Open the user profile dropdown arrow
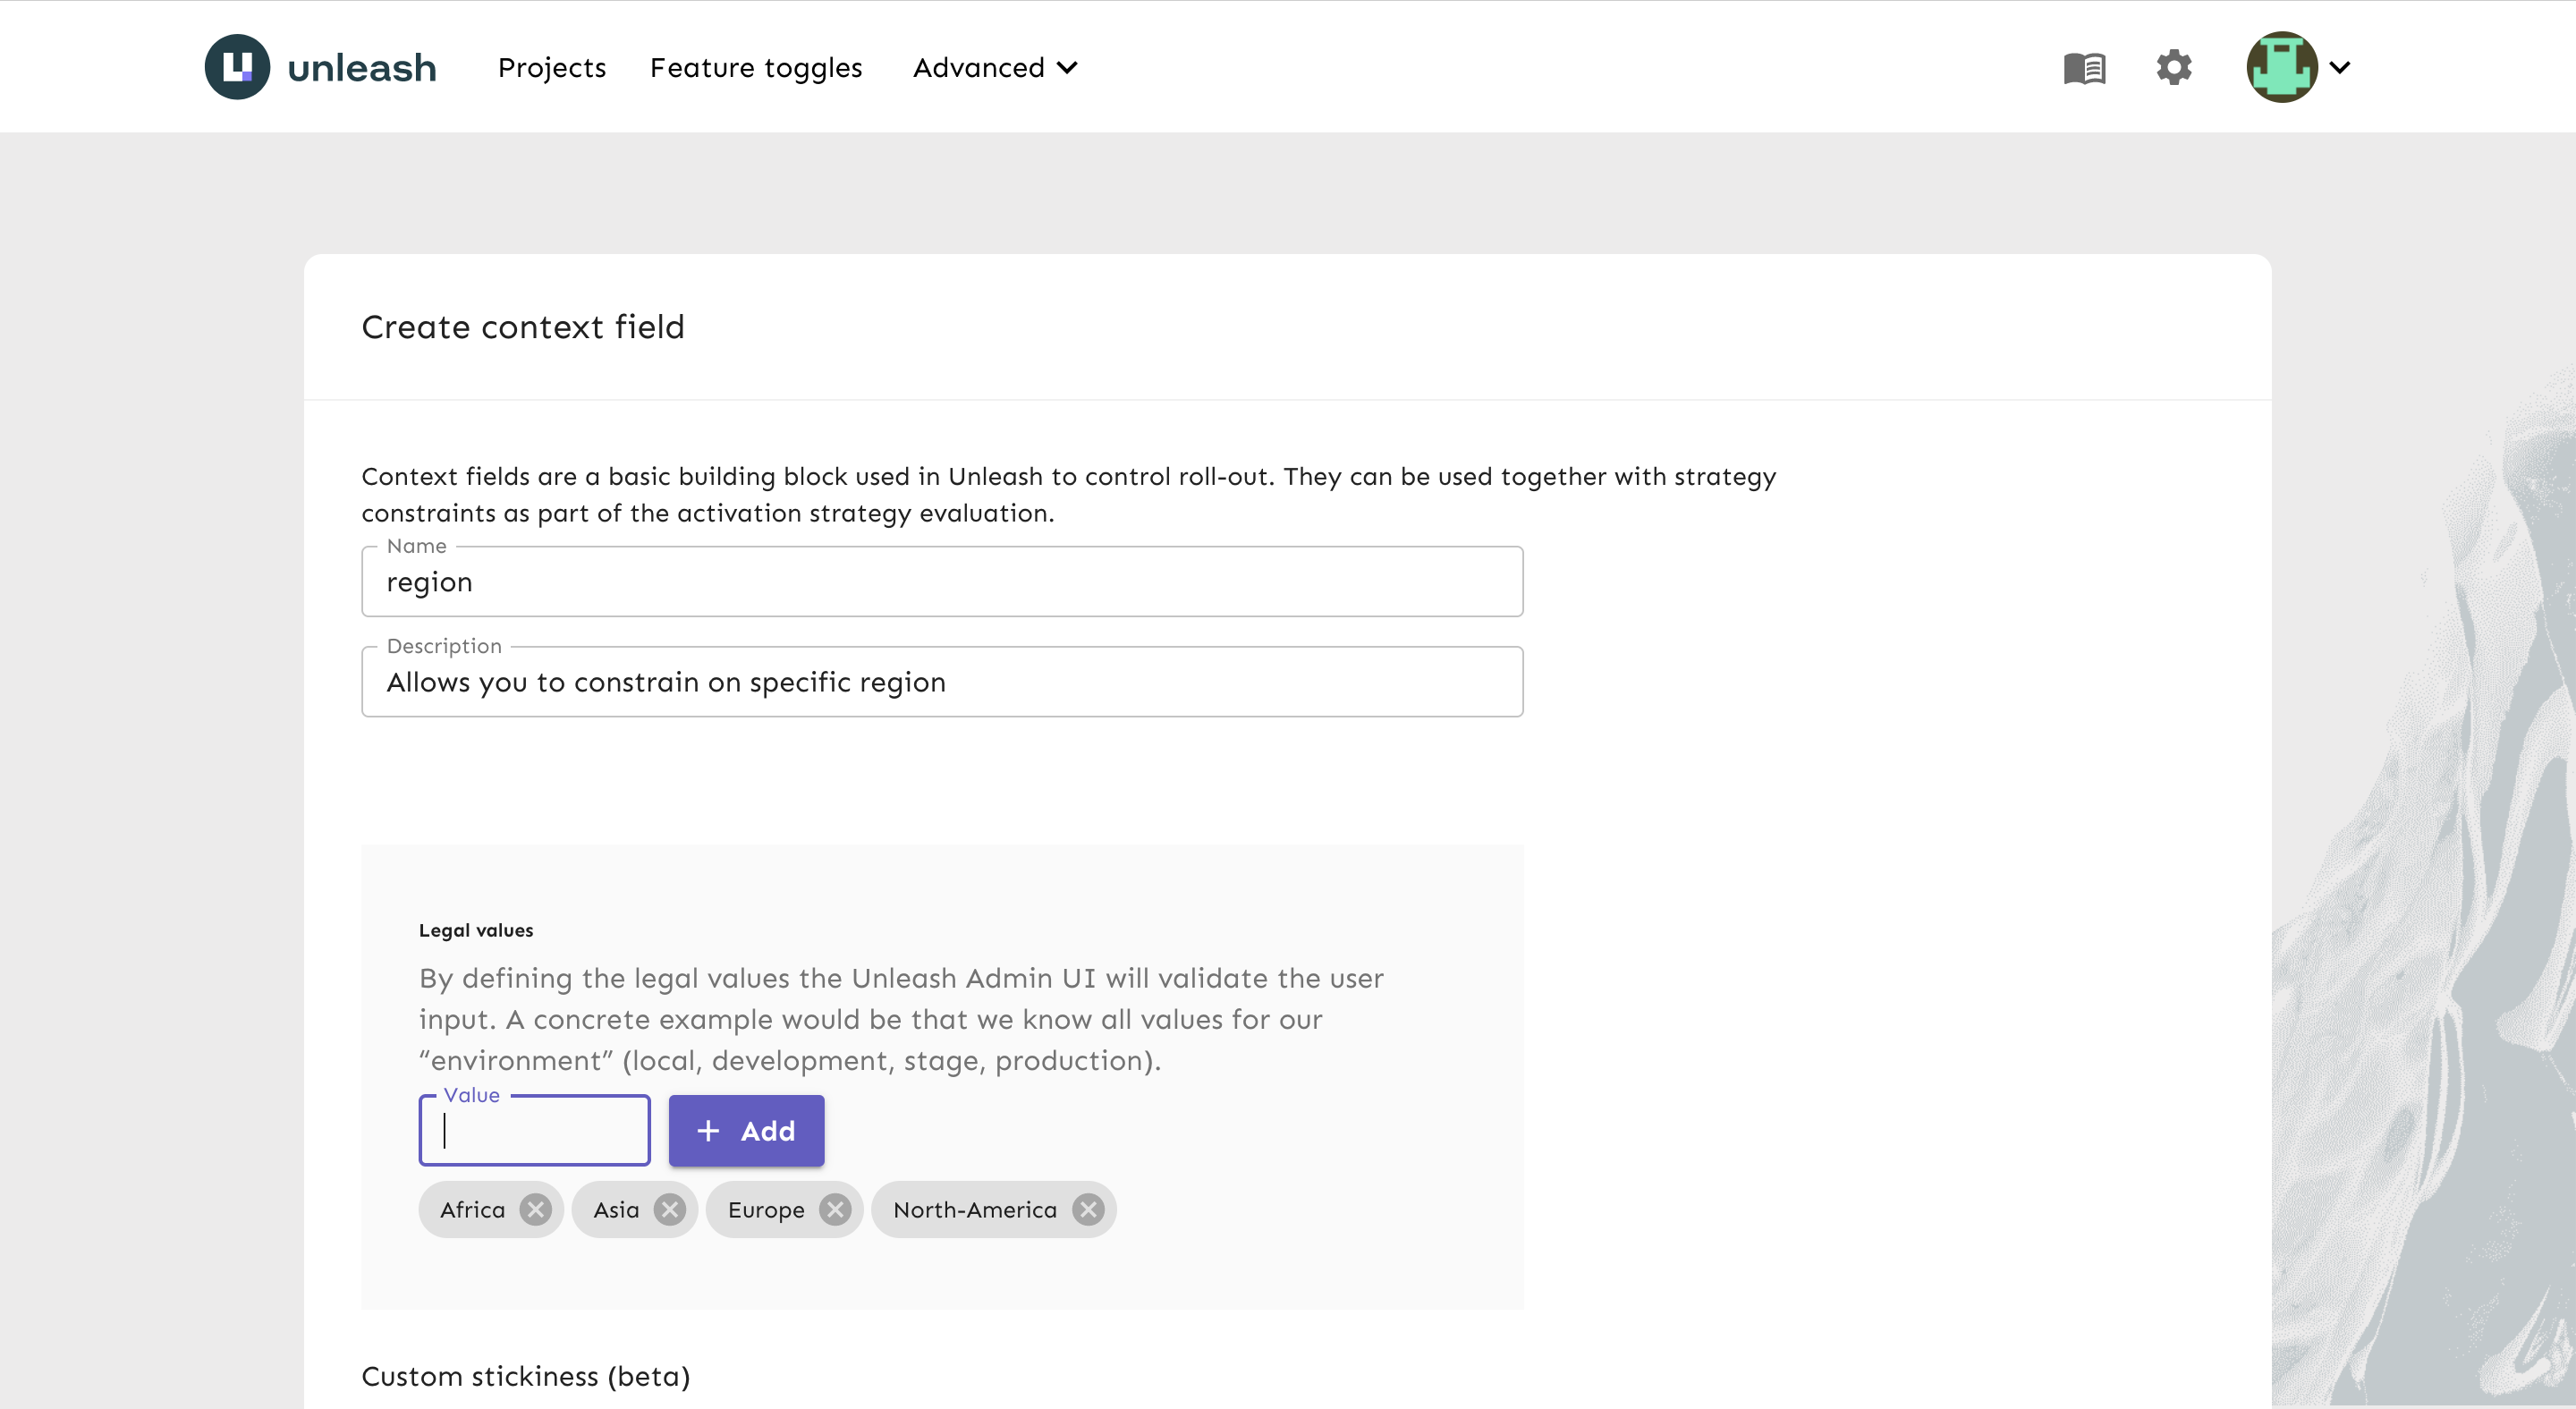2576x1409 pixels. click(x=2340, y=67)
